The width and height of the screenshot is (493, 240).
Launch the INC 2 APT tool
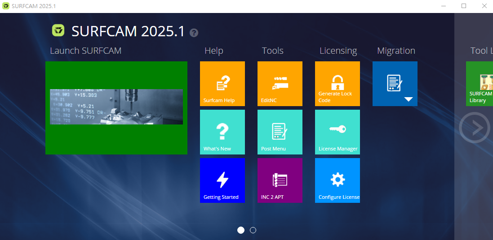(x=280, y=180)
